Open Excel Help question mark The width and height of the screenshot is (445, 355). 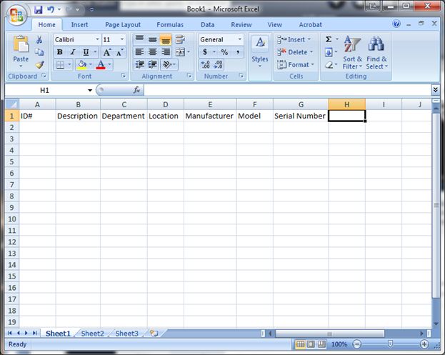coord(396,24)
